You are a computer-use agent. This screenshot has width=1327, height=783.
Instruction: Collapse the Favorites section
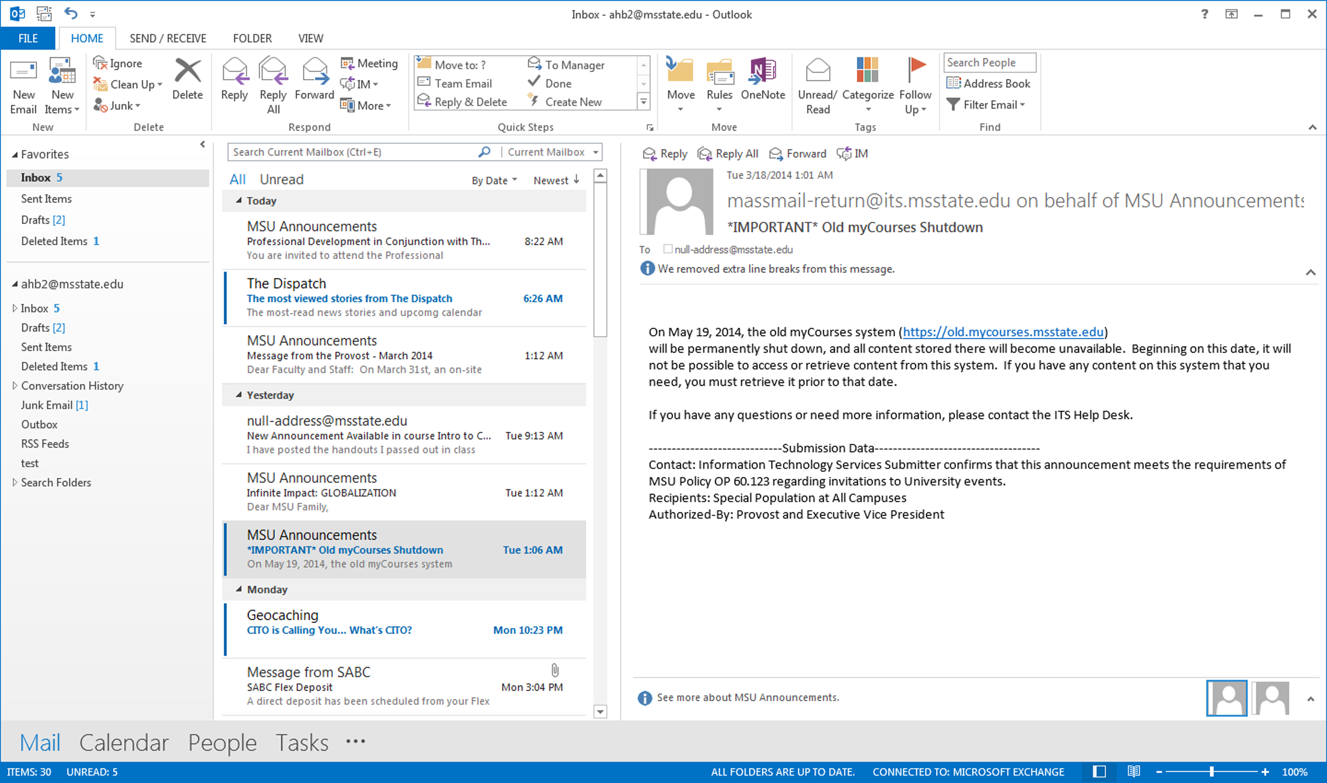[15, 154]
